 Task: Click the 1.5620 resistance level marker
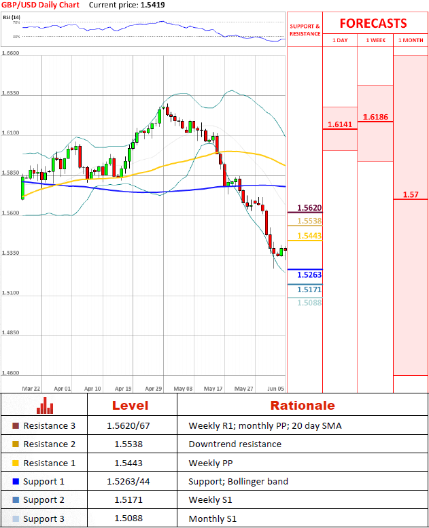pyautogui.click(x=309, y=208)
